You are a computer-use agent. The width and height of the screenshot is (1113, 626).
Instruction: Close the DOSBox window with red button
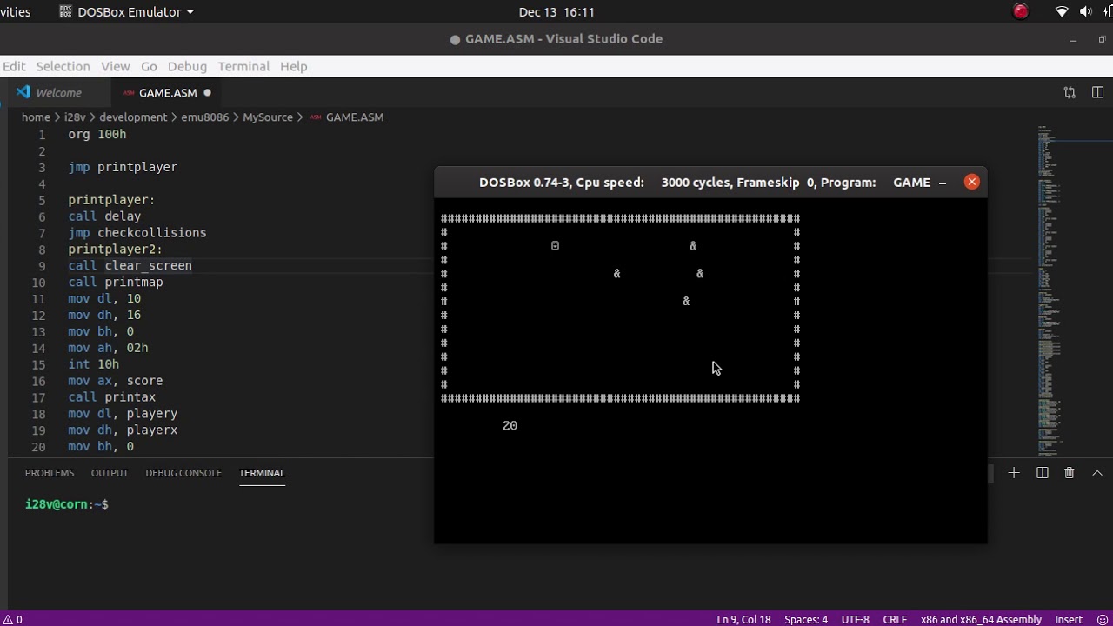[971, 182]
